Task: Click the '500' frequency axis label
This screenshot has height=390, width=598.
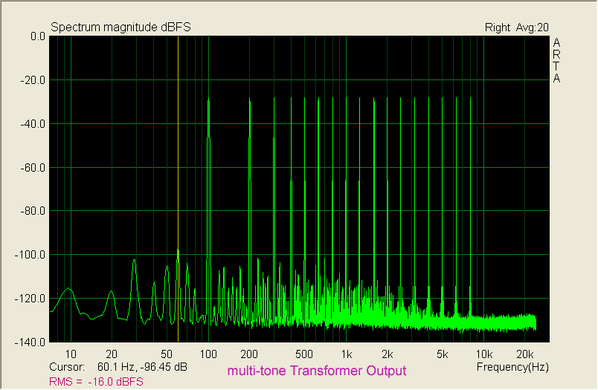Action: (x=304, y=354)
